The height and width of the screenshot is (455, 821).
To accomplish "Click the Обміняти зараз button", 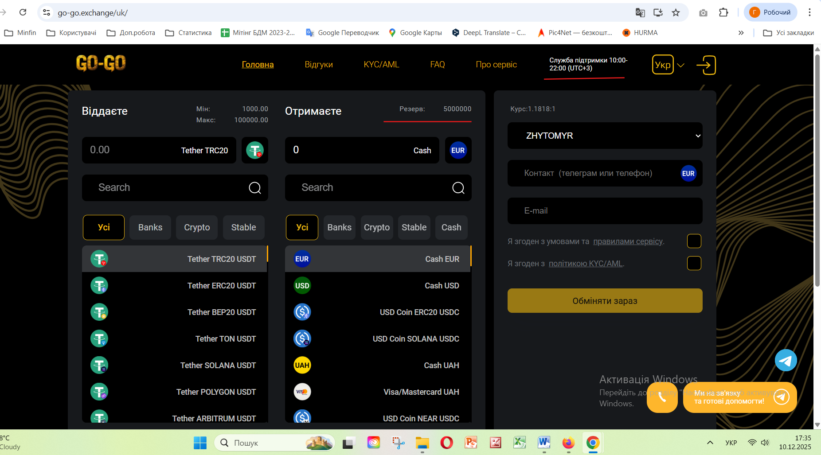I will pos(605,301).
